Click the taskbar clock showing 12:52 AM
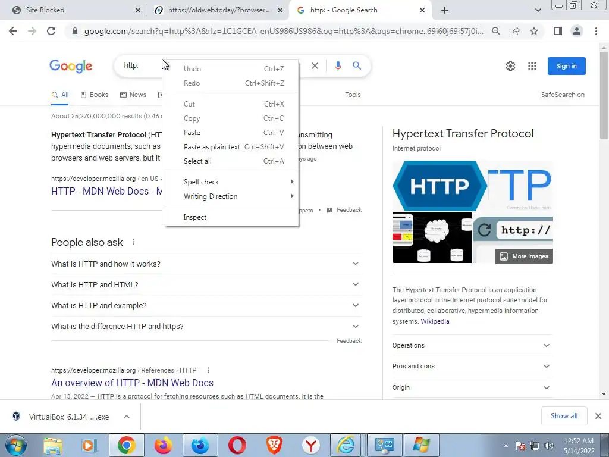The height and width of the screenshot is (457, 609). (x=579, y=446)
